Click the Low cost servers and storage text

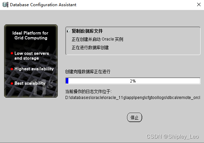pyautogui.click(x=32, y=56)
